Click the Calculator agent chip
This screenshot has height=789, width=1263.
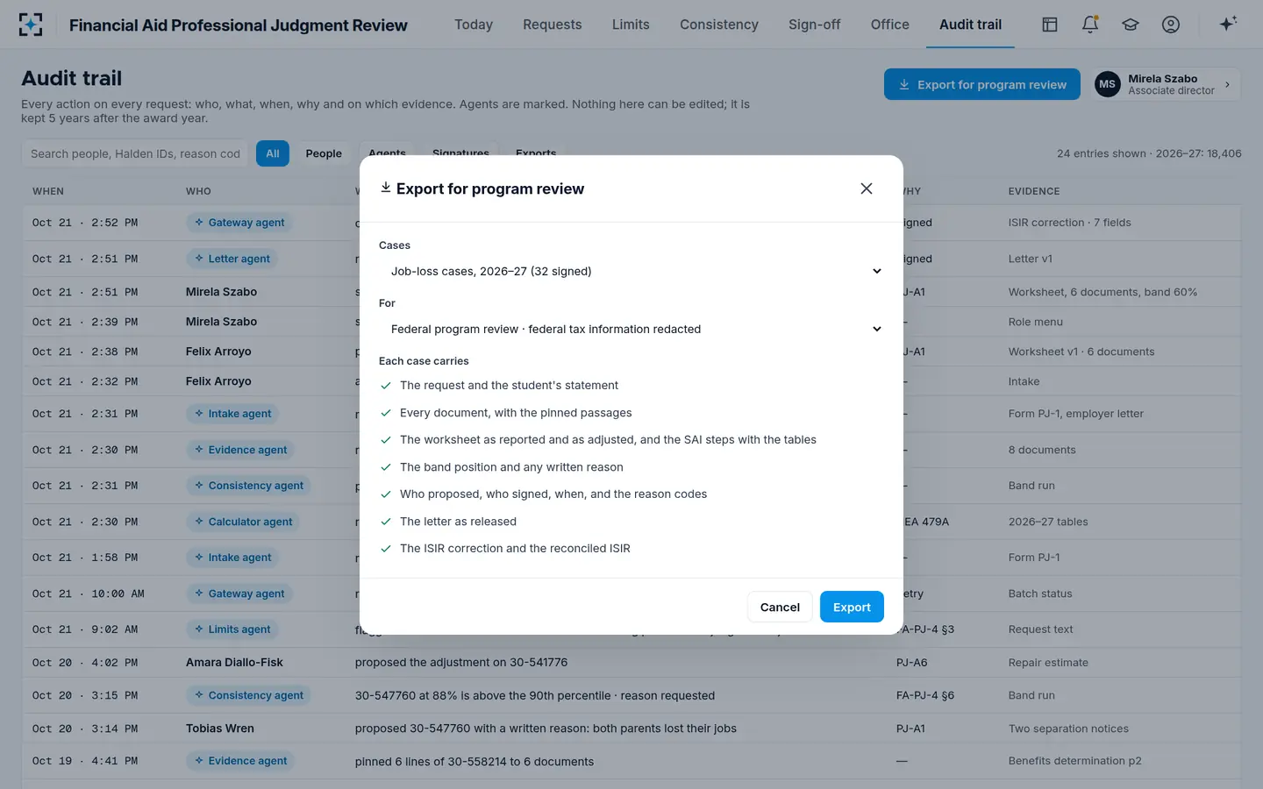[243, 522]
